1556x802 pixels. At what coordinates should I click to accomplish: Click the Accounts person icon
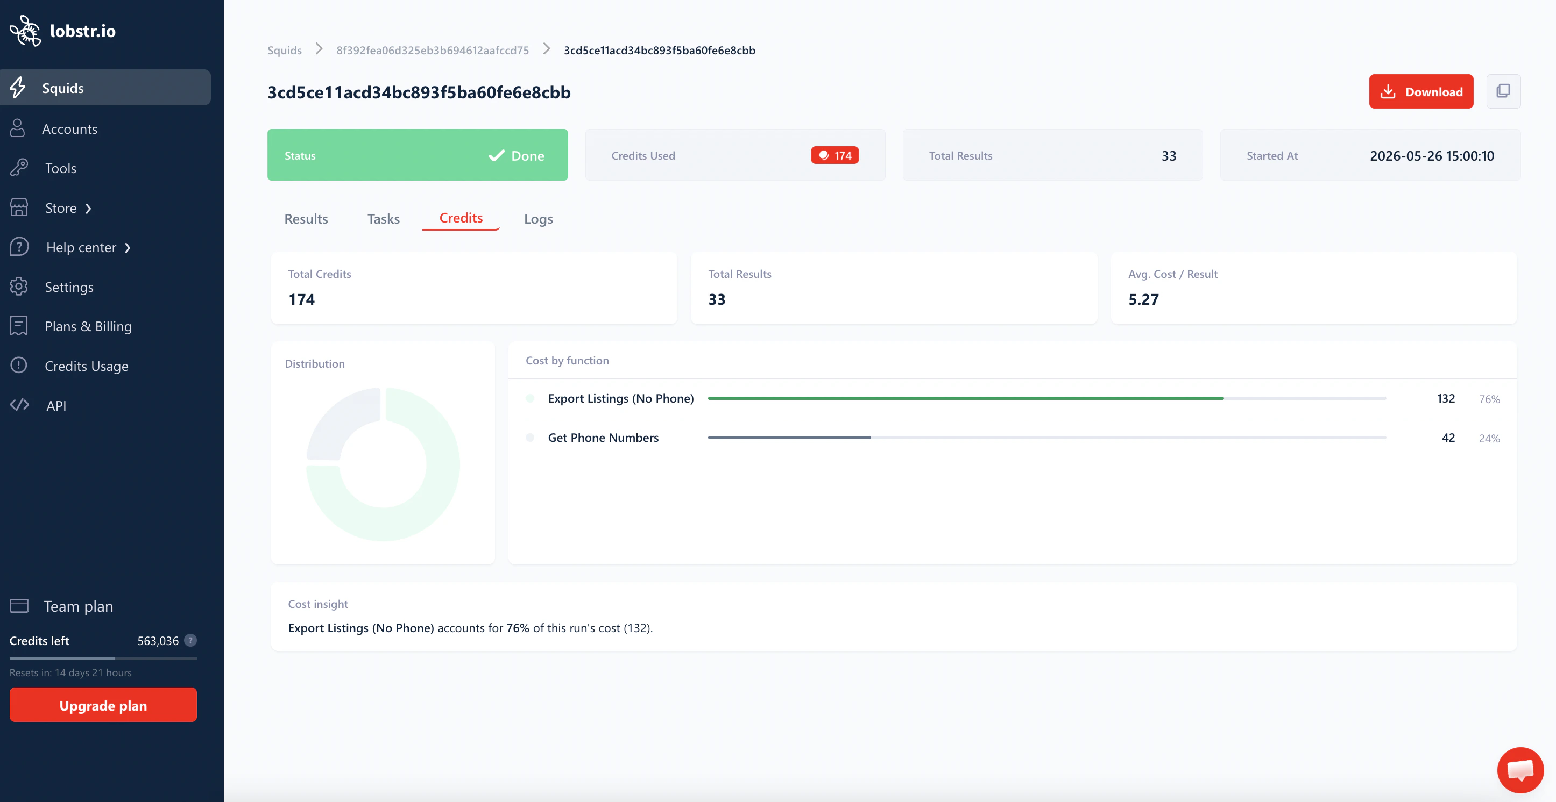pos(18,128)
